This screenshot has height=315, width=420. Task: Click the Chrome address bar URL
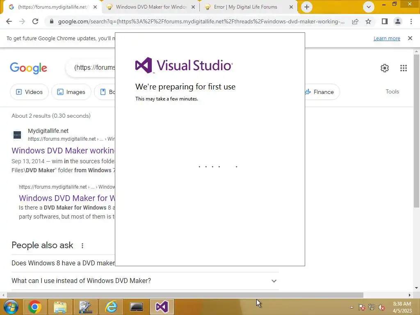(201, 21)
